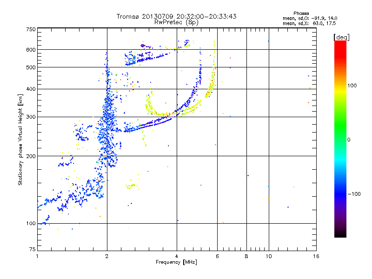Click the colorbar "100" degree label

pos(352,86)
